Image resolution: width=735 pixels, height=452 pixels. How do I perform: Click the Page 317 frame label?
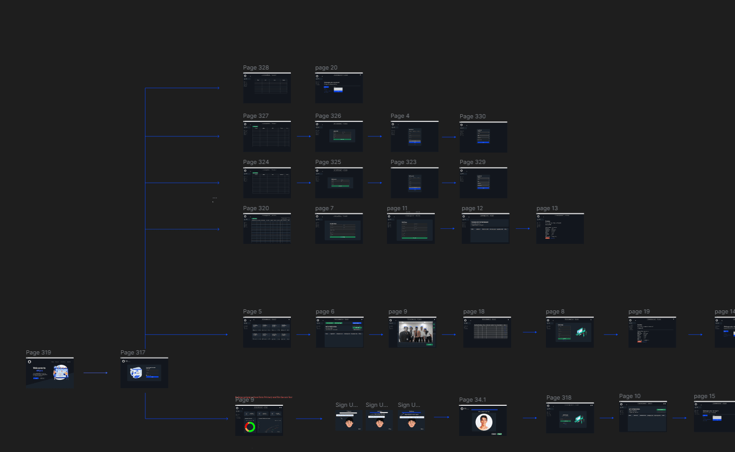coord(133,352)
